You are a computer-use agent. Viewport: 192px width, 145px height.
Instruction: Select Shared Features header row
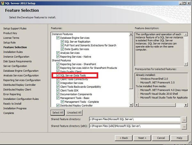[x=61, y=60]
